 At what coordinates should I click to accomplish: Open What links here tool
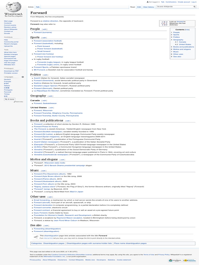pos(10,52)
